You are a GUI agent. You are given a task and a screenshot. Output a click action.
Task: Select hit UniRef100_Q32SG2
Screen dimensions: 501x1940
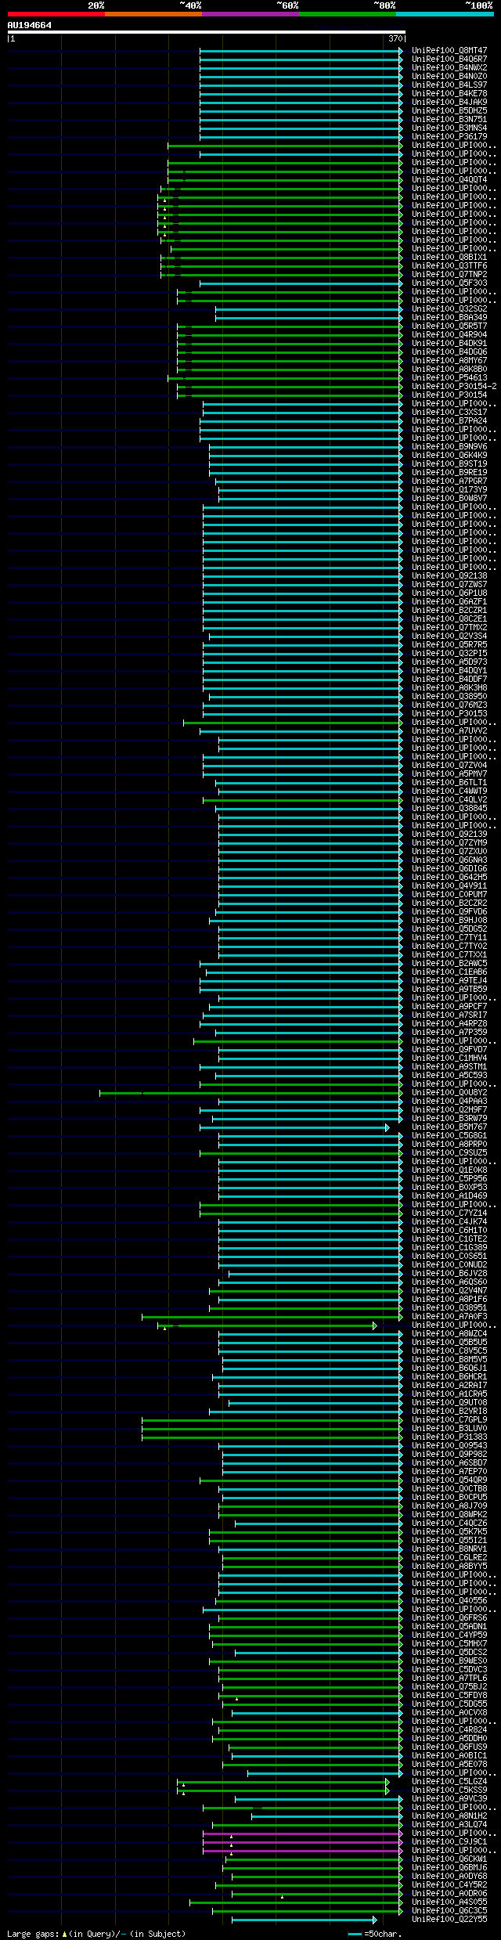[449, 309]
